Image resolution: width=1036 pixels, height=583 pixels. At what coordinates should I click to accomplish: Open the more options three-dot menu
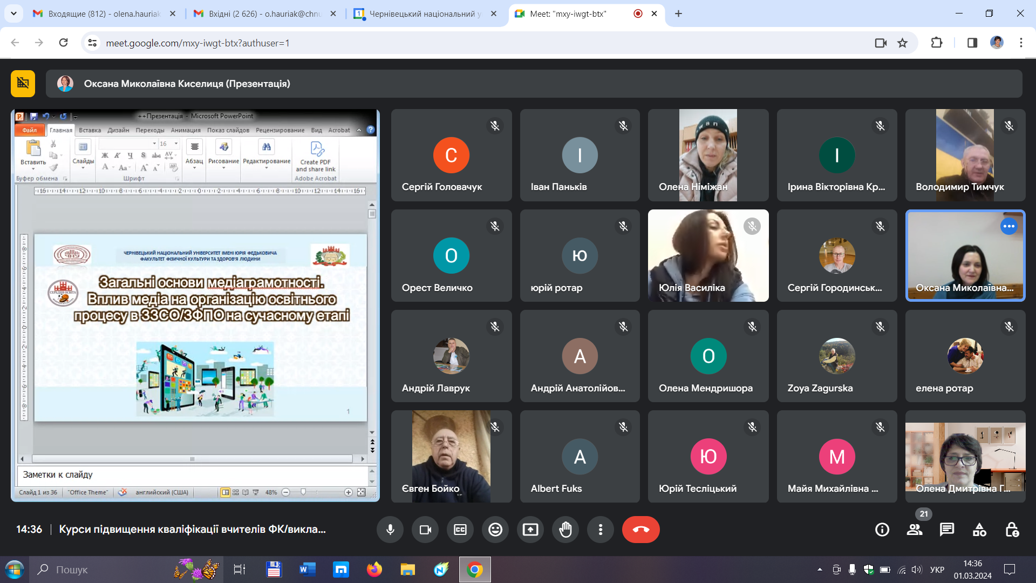601,530
